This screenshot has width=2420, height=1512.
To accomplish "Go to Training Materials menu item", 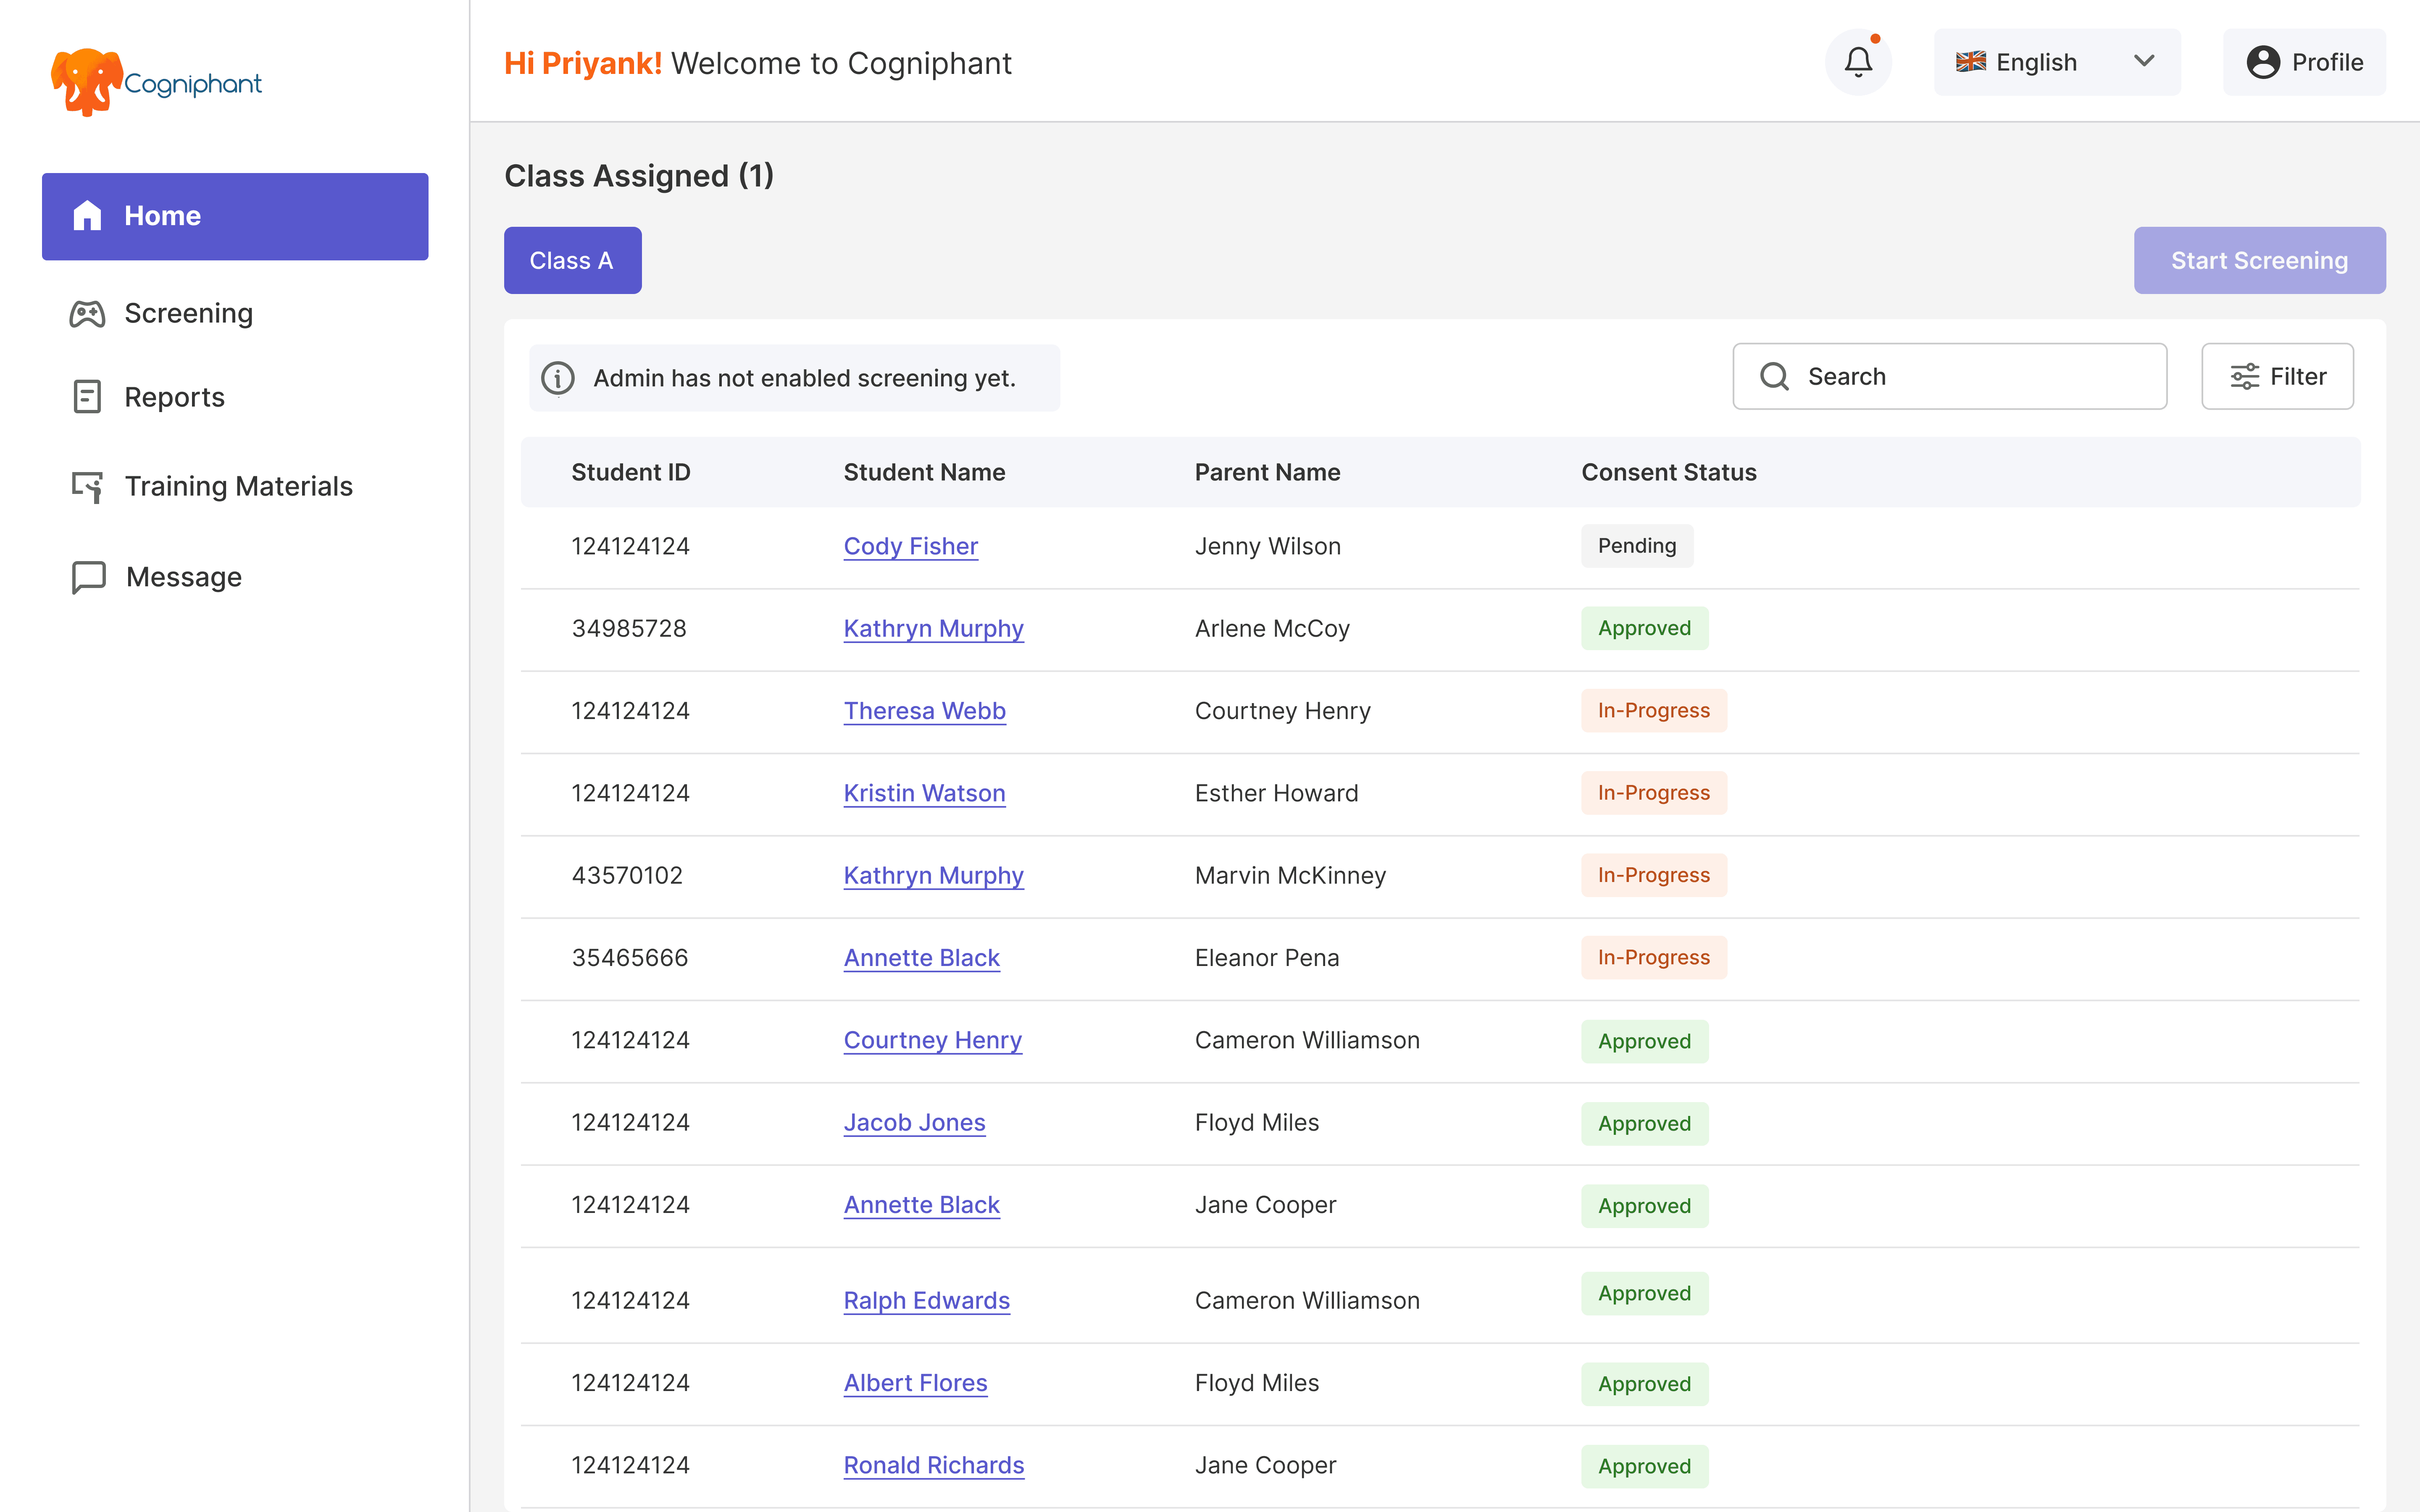I will coord(238,486).
